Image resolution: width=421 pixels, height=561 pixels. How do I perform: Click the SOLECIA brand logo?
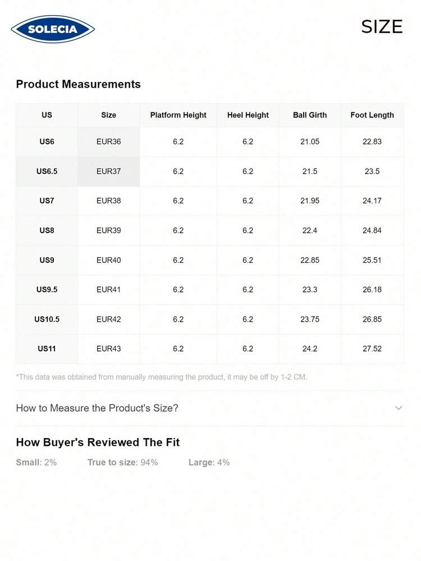(53, 29)
